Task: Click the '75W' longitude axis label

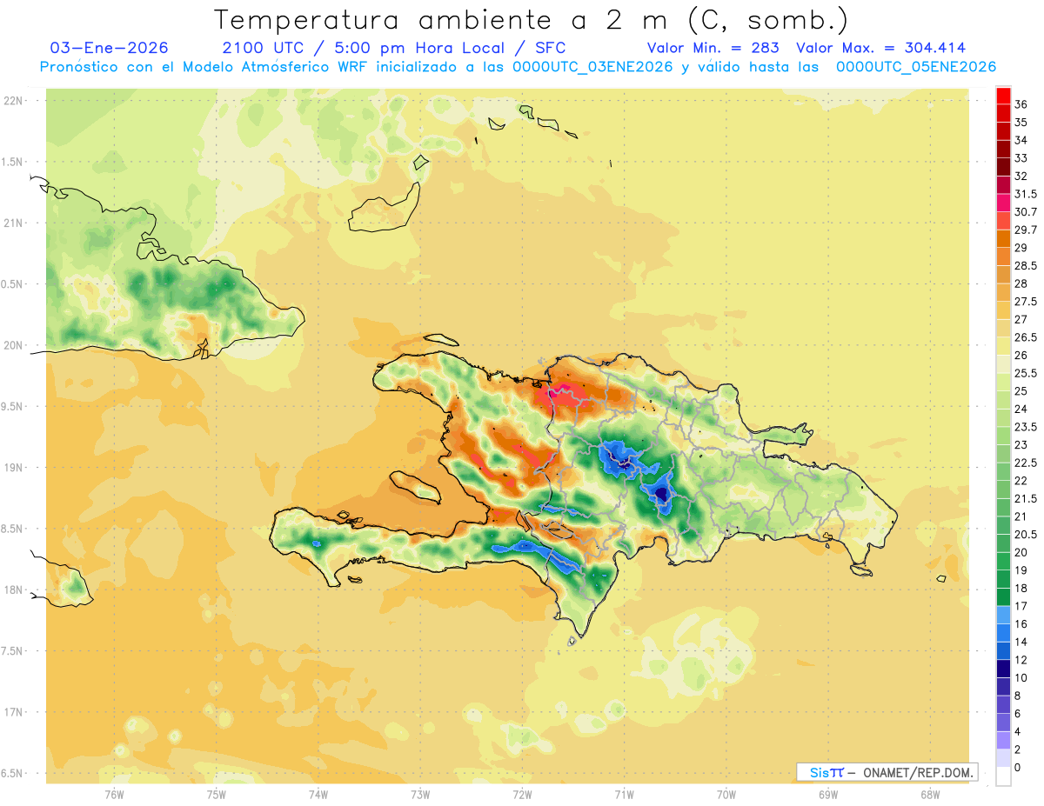Action: (216, 794)
